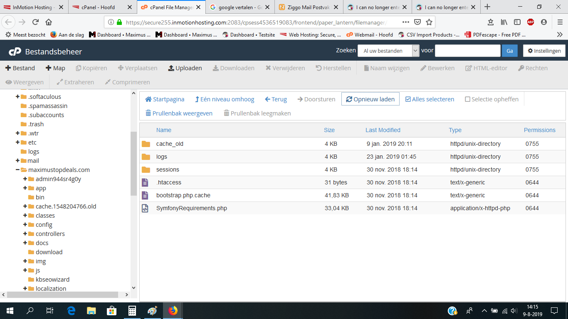Expand the admin944sr4g0y folder
Image resolution: width=568 pixels, height=319 pixels.
click(x=25, y=179)
